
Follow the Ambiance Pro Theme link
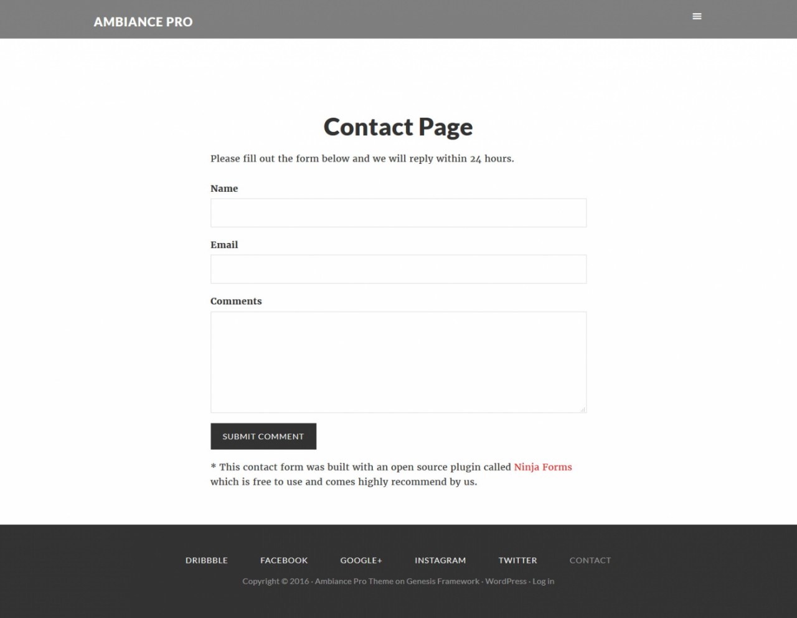pos(354,581)
